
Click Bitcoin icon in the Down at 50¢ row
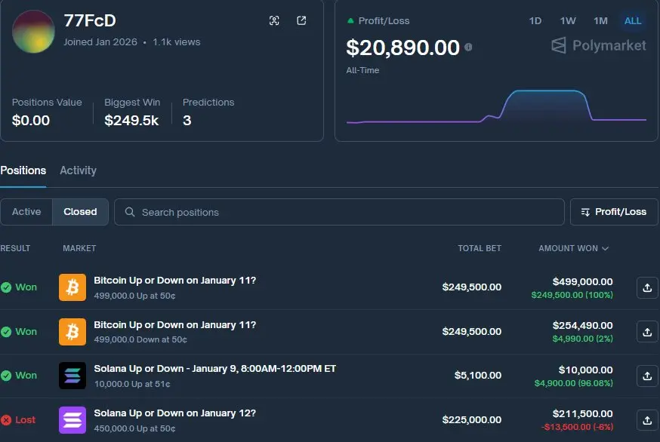[x=72, y=332]
